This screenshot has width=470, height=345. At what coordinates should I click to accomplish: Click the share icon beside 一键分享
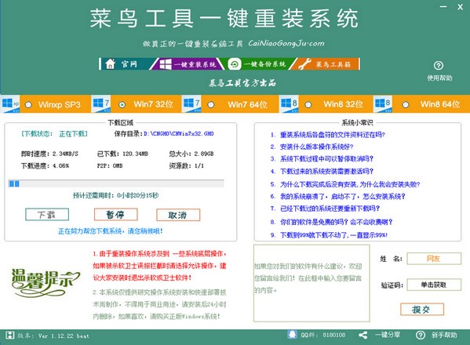363,335
